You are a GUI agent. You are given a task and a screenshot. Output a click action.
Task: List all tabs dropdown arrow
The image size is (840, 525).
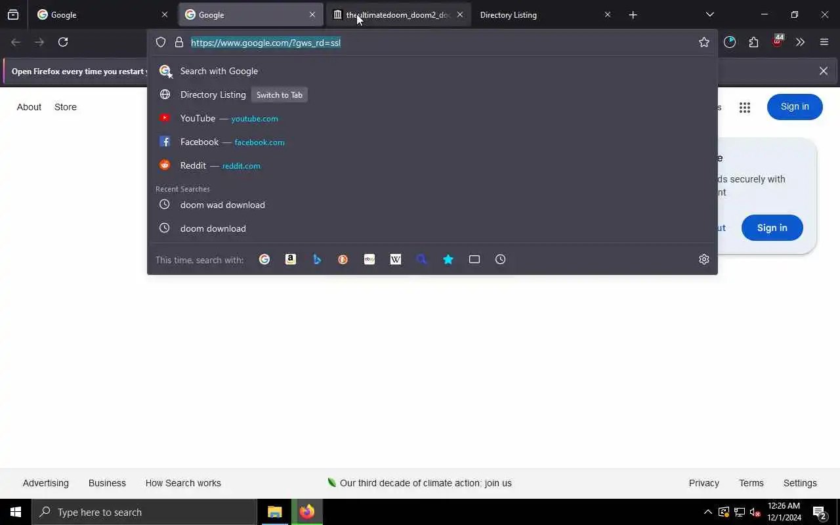coord(710,14)
